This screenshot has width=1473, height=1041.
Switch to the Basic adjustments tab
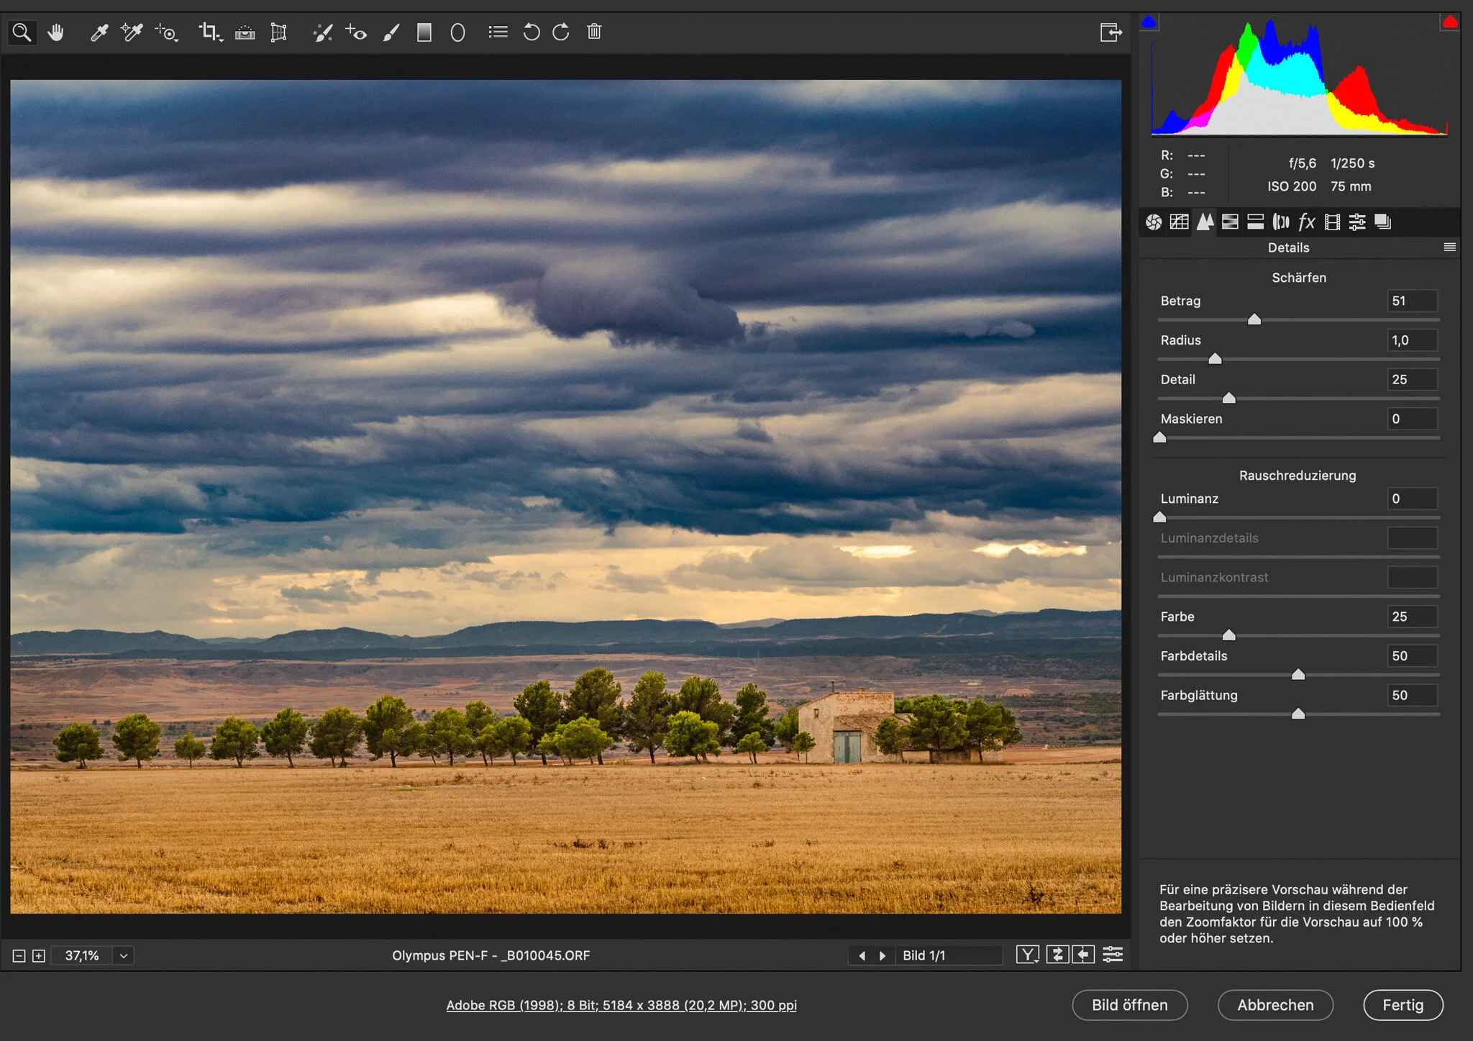[x=1154, y=222]
